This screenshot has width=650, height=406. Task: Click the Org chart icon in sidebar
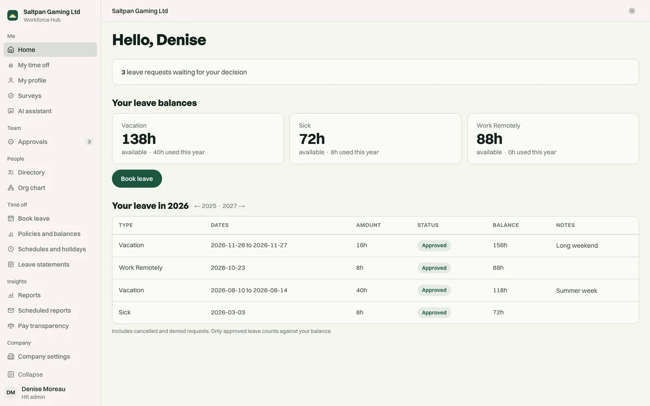pyautogui.click(x=11, y=188)
